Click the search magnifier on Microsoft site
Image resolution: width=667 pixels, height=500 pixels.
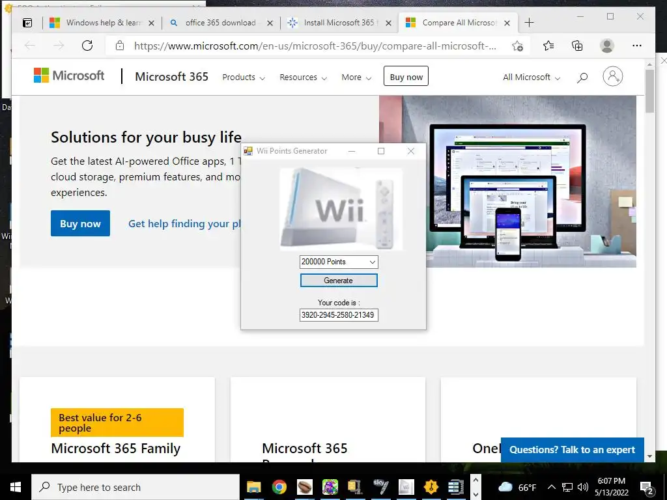582,77
